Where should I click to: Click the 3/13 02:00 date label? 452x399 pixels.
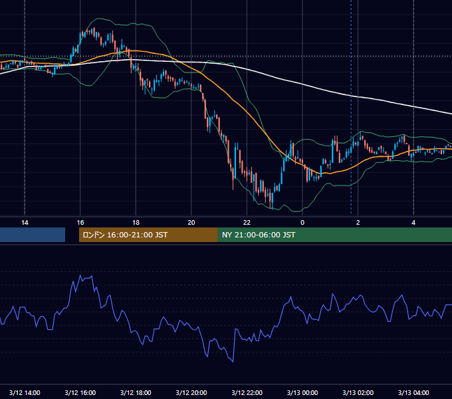coord(358,392)
